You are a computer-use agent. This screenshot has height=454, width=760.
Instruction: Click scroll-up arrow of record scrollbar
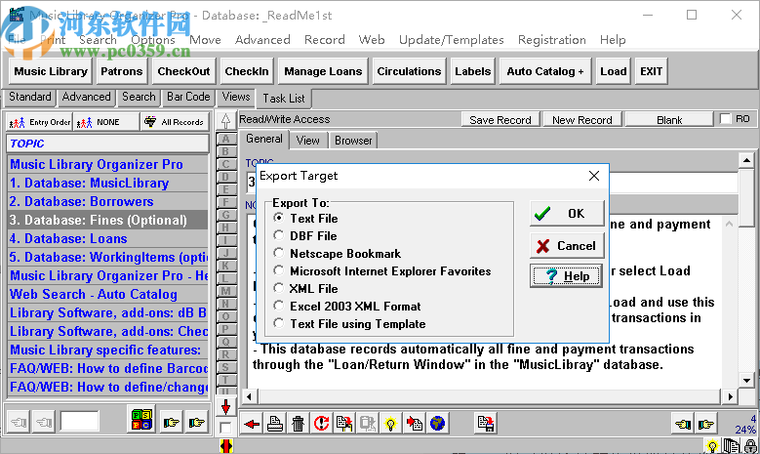point(746,160)
